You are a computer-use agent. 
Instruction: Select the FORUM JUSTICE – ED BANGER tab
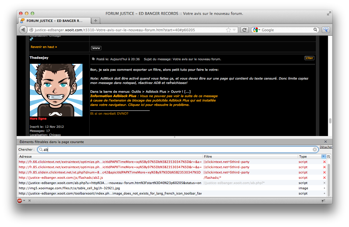point(54,21)
